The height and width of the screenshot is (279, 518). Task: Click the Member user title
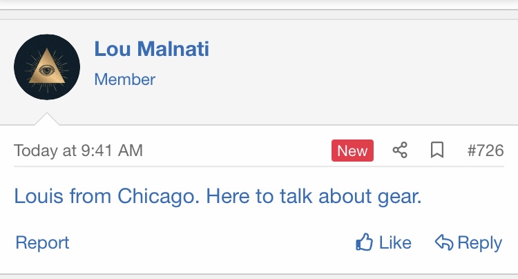[x=125, y=79]
